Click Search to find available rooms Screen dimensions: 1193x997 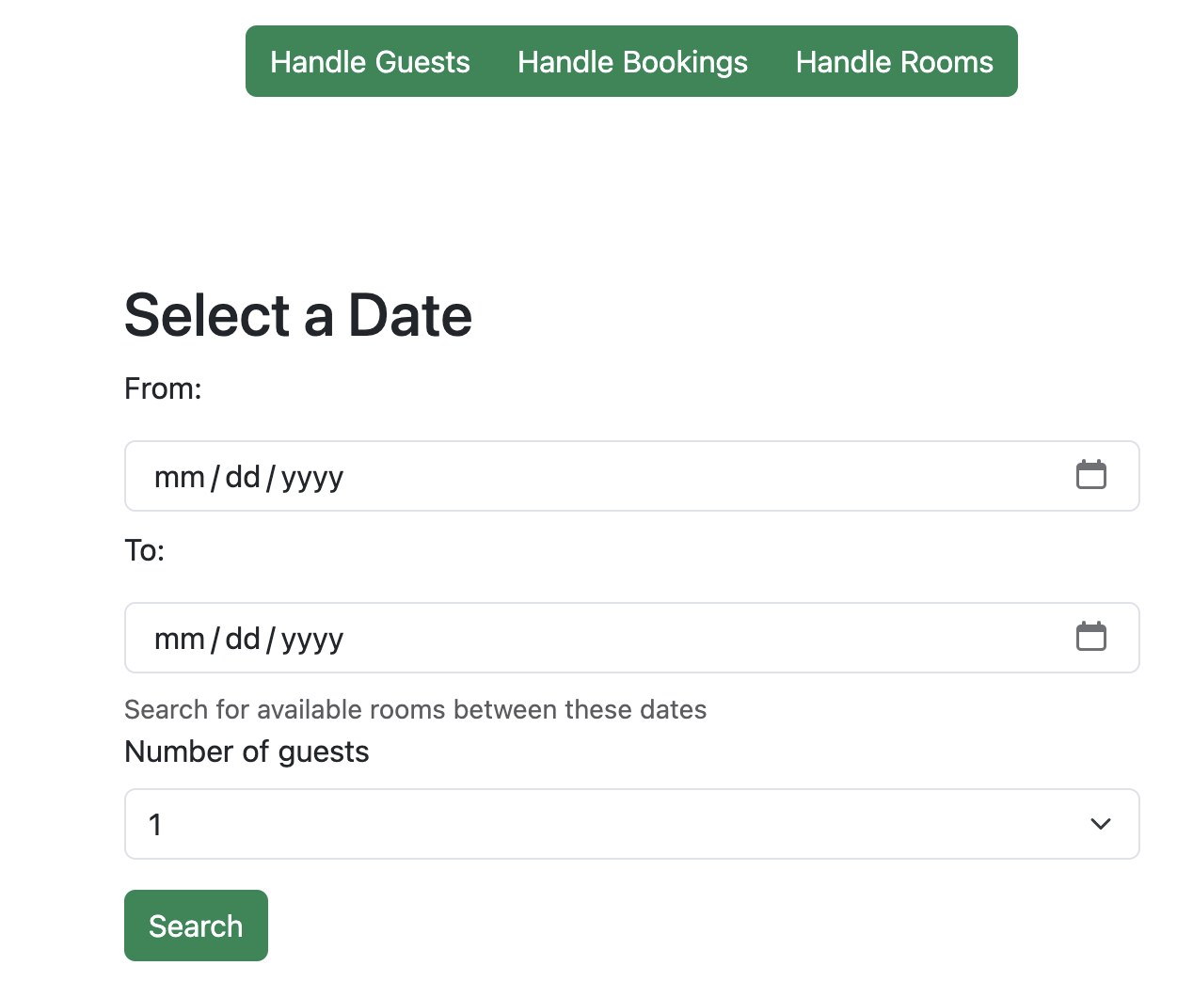pyautogui.click(x=196, y=925)
